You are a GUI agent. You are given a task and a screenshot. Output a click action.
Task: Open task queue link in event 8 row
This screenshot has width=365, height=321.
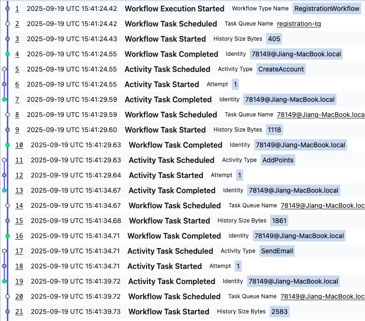coord(321,115)
